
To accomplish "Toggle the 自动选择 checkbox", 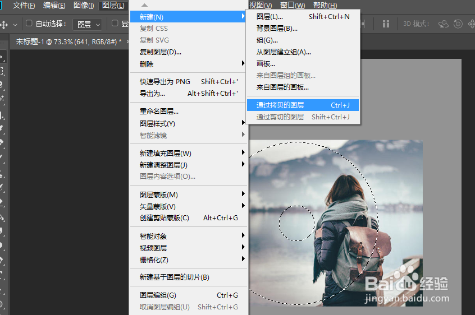I will coord(29,24).
